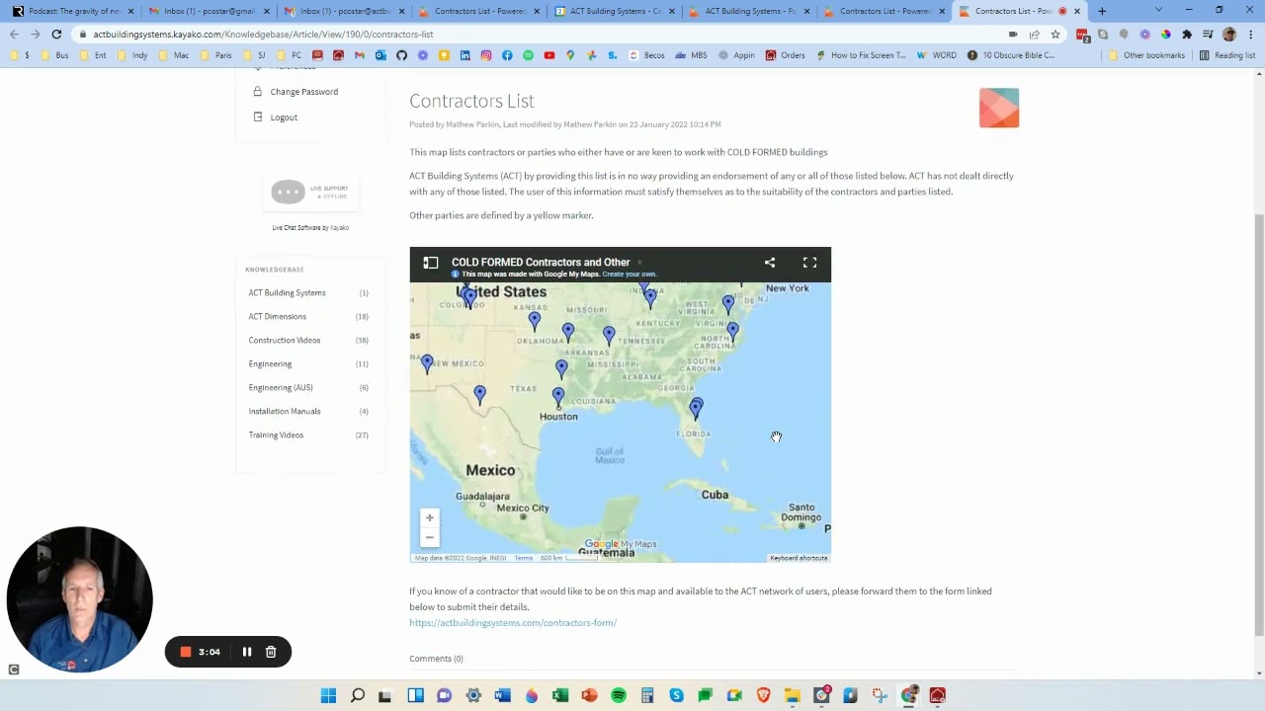Select the map pin in North Carolina
Image resolution: width=1265 pixels, height=711 pixels.
[x=732, y=333]
